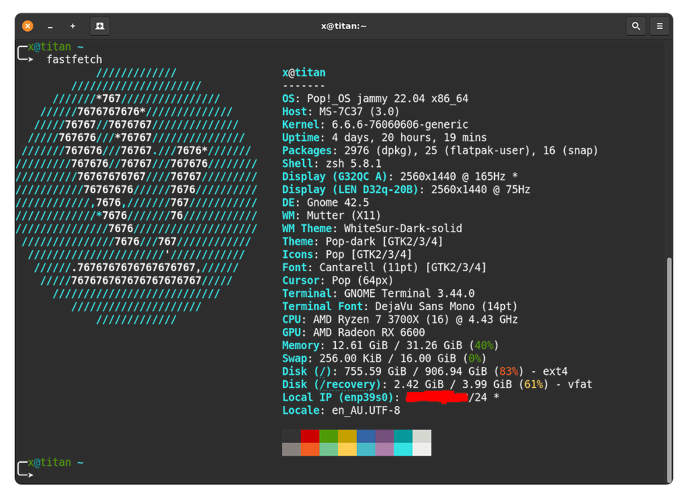Open a new terminal tab
The width and height of the screenshot is (688, 501).
(x=99, y=26)
